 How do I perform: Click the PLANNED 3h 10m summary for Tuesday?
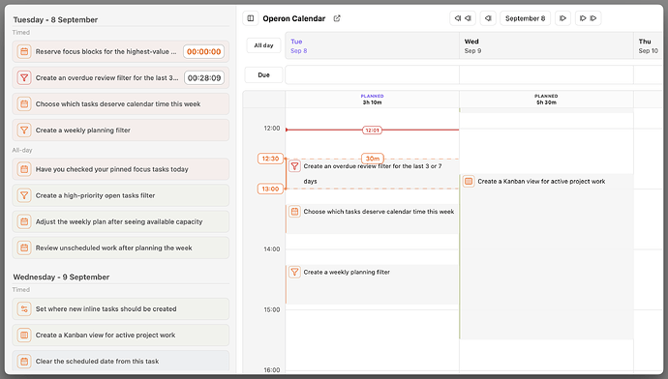(373, 100)
